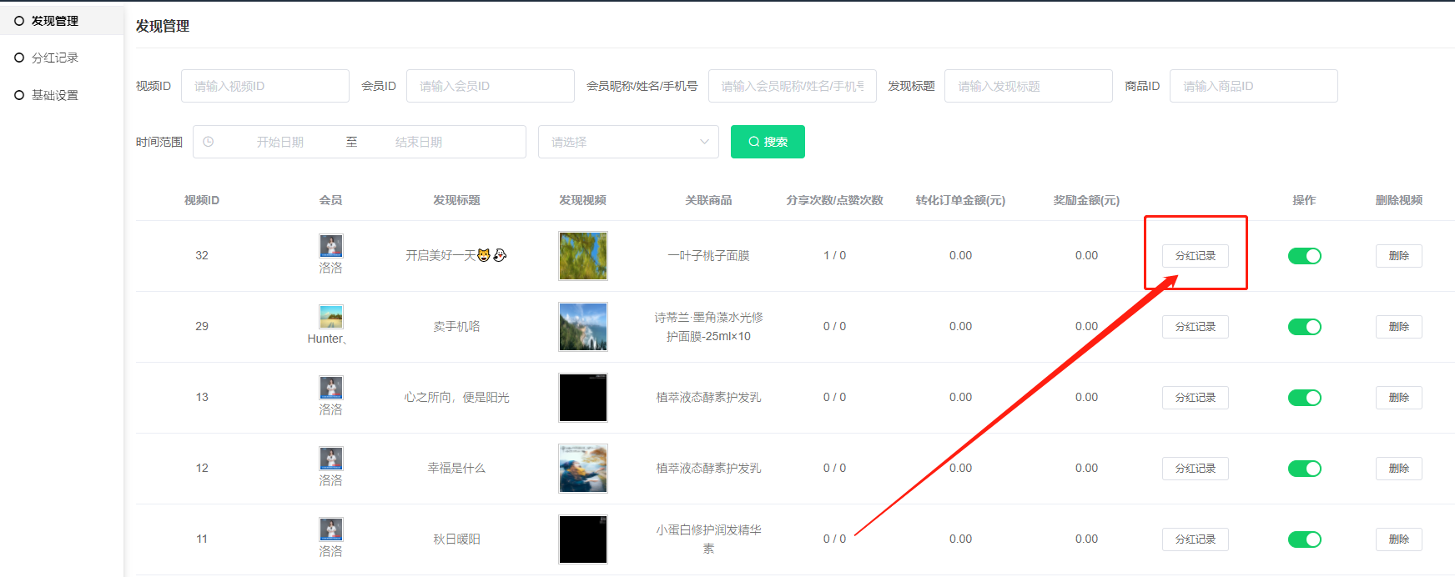The width and height of the screenshot is (1455, 577).
Task: Focus the 商品ID input field
Action: 1254,86
